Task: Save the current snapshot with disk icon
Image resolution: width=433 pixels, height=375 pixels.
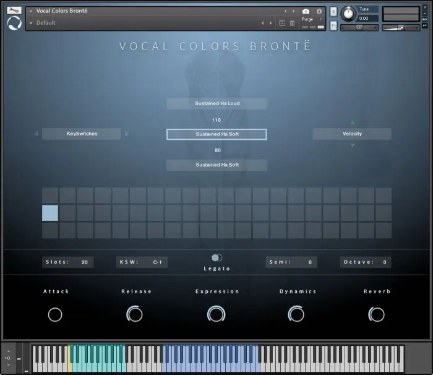Action: (282, 23)
